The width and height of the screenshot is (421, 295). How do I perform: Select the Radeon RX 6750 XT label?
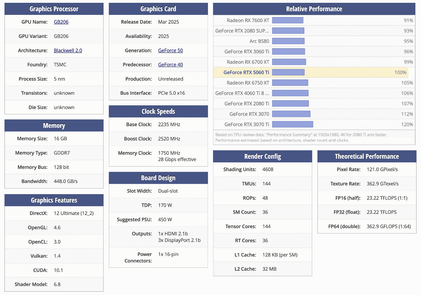(x=248, y=83)
